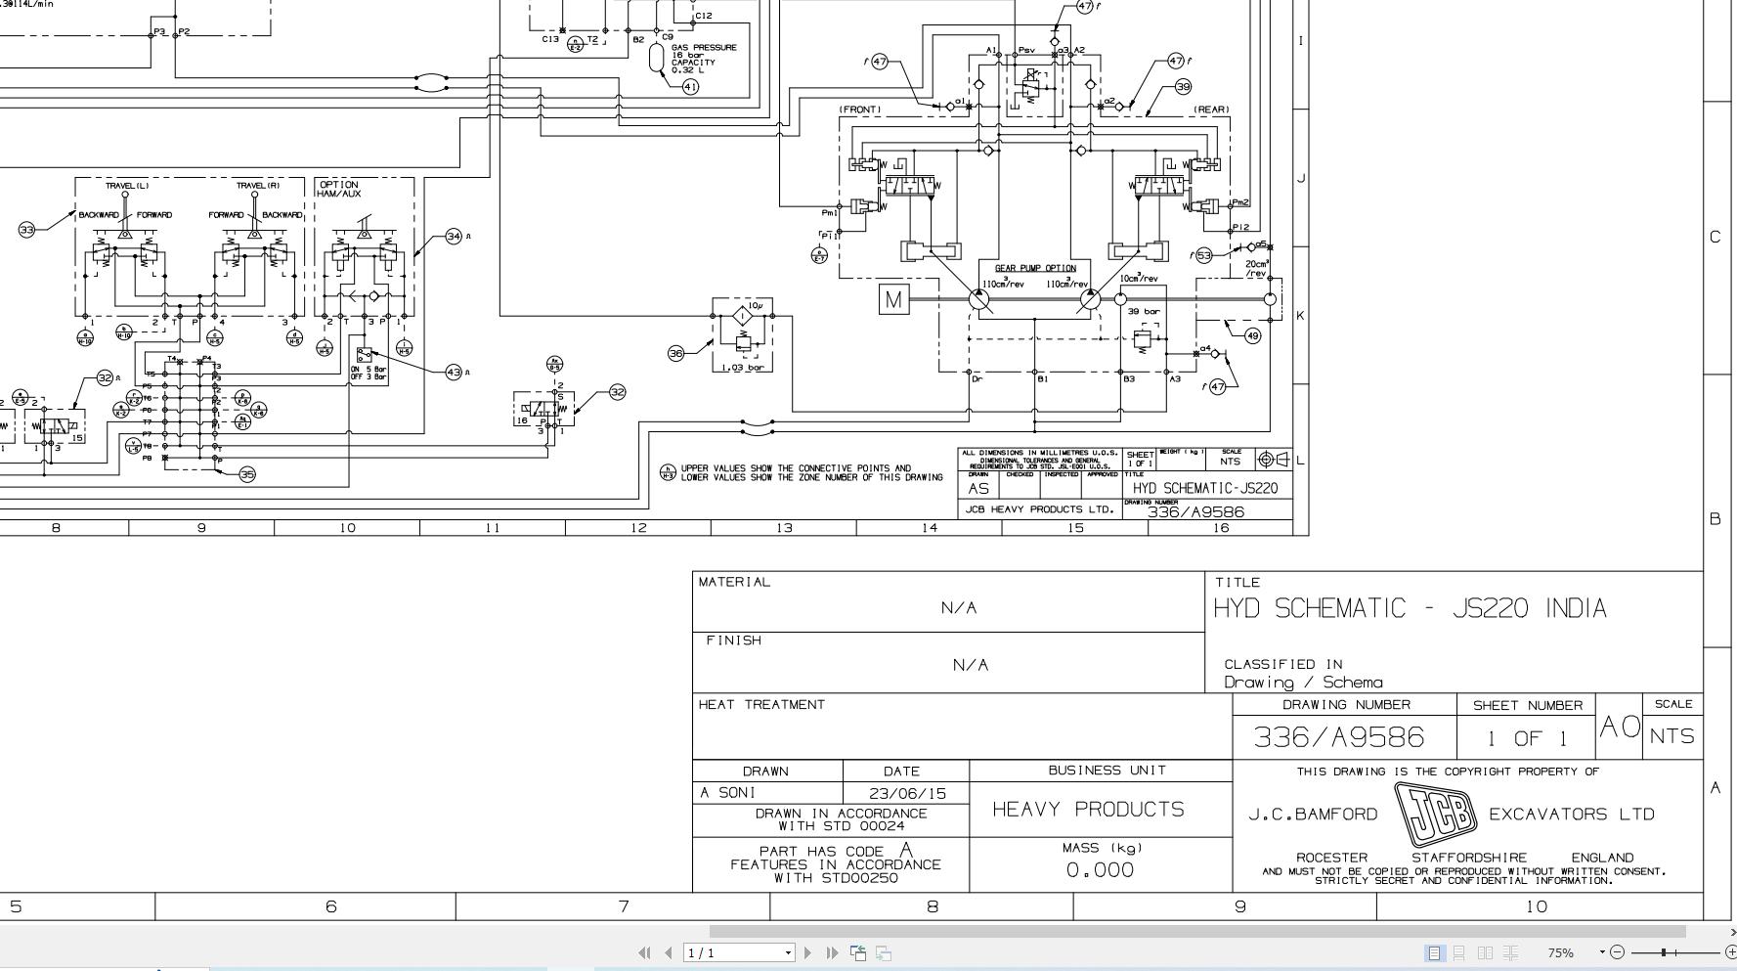Open the page number dropdown
The height and width of the screenshot is (971, 1737).
pos(788,952)
